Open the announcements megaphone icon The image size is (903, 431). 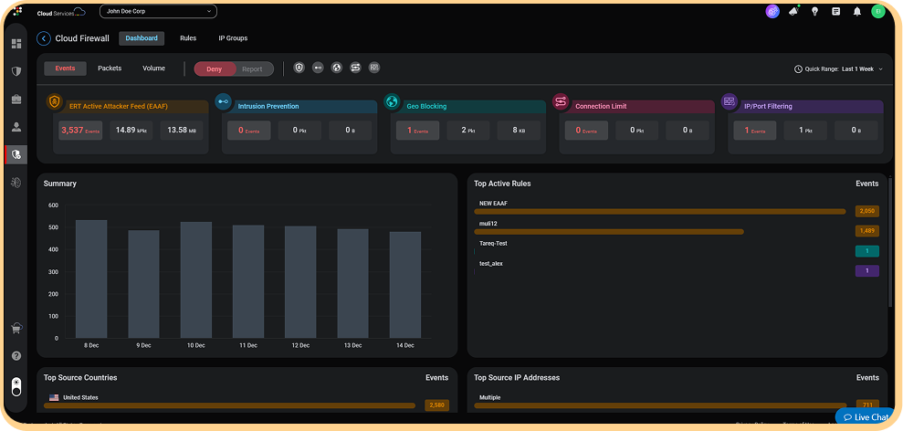(794, 11)
